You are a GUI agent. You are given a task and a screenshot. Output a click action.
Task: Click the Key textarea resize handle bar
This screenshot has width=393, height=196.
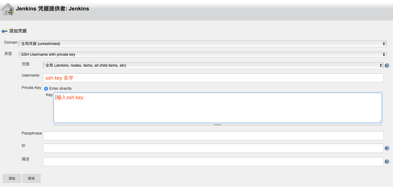pos(218,125)
